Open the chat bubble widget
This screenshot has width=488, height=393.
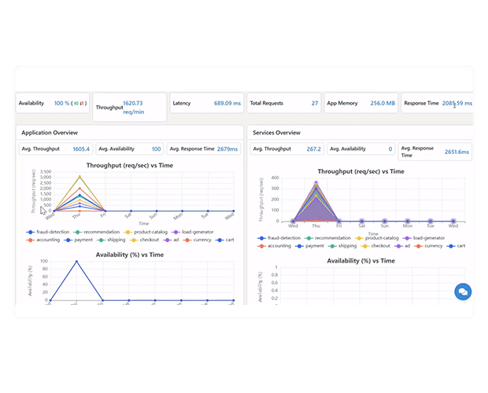pyautogui.click(x=463, y=292)
